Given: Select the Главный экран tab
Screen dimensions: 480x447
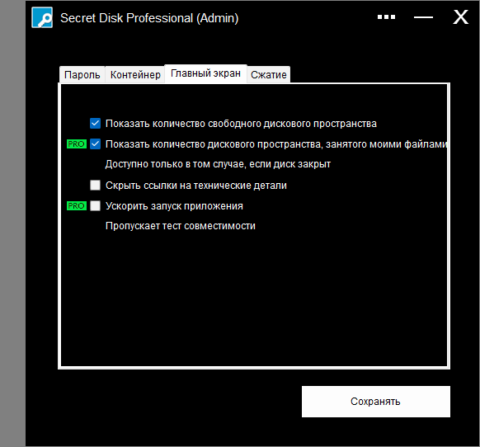Looking at the screenshot, I should coord(205,73).
